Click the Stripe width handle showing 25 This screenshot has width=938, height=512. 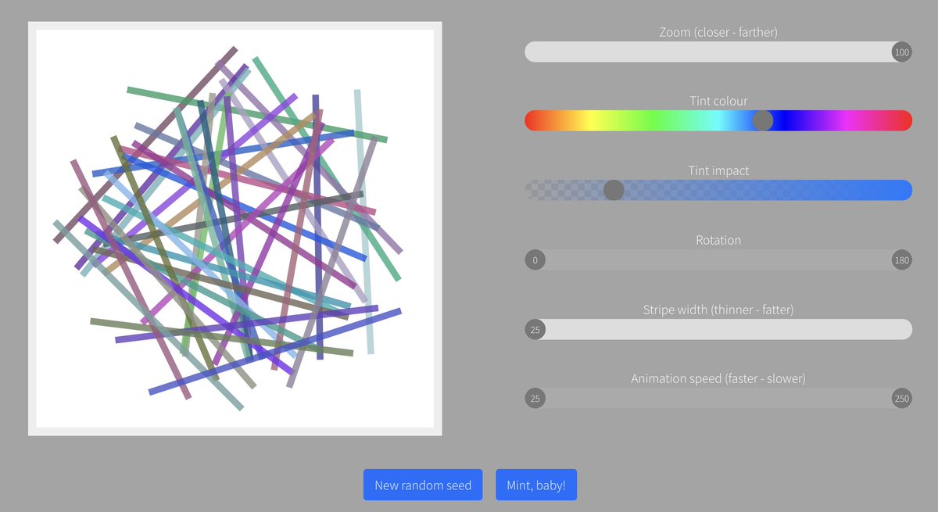(535, 329)
